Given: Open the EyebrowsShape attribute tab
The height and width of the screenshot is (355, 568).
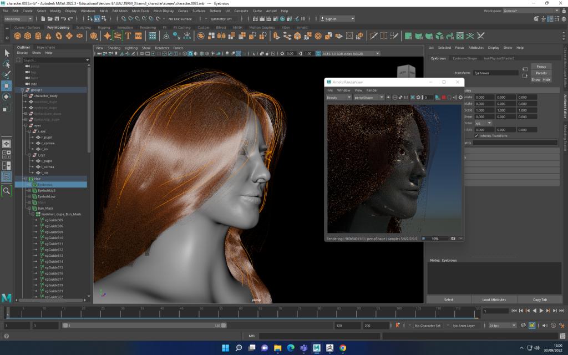Looking at the screenshot, I should click(465, 58).
